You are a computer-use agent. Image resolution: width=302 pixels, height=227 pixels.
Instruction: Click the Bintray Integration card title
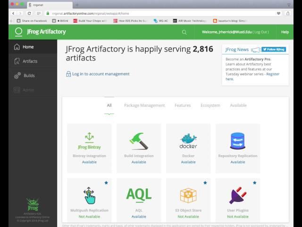coord(89,156)
